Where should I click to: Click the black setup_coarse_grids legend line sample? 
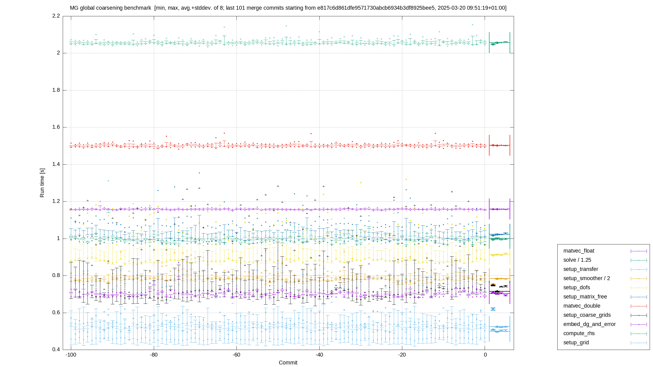639,315
